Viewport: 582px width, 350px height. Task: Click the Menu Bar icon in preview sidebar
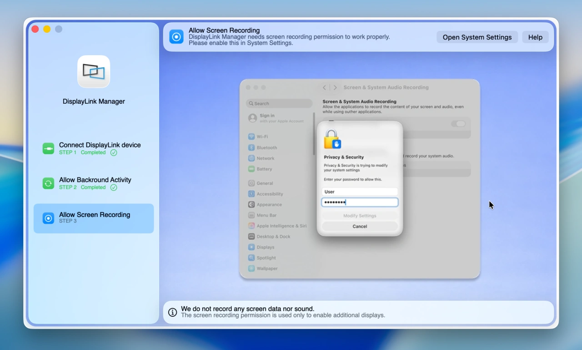pos(251,215)
